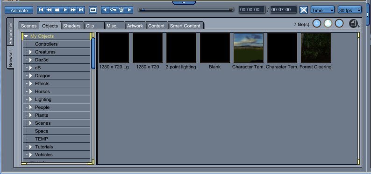Image resolution: width=371 pixels, height=174 pixels.
Task: Click the end time field 00:07:00
Action: coord(283,10)
